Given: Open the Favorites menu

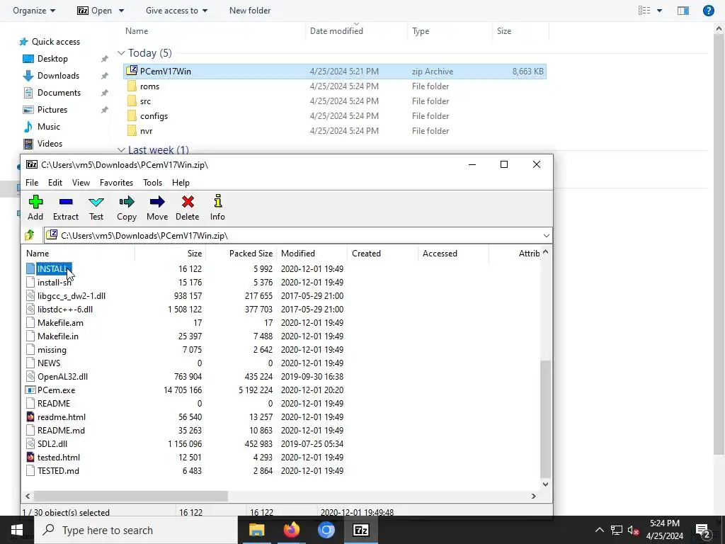Looking at the screenshot, I should [117, 183].
